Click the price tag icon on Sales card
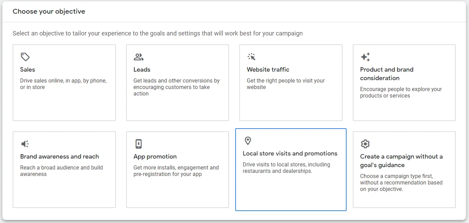 click(x=24, y=57)
